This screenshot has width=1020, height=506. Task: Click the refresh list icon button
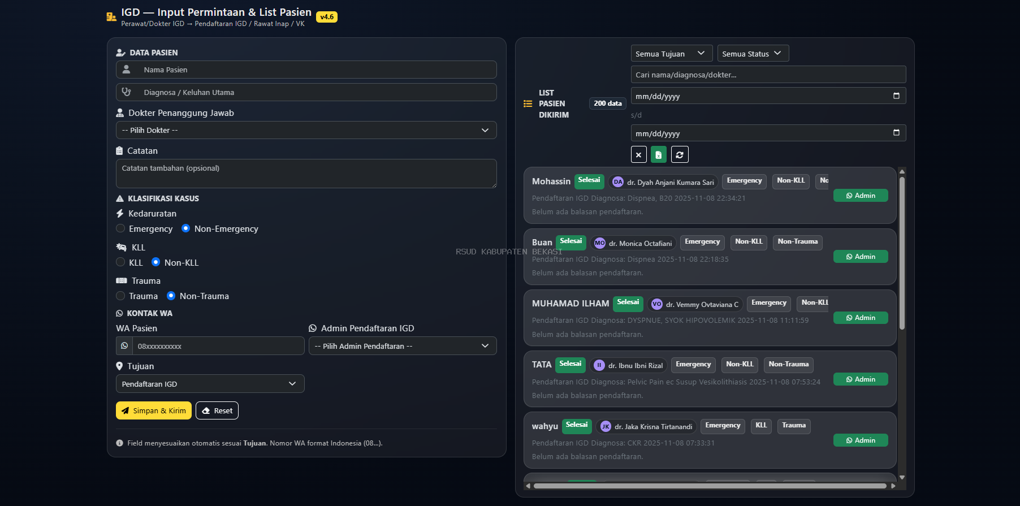pos(680,154)
